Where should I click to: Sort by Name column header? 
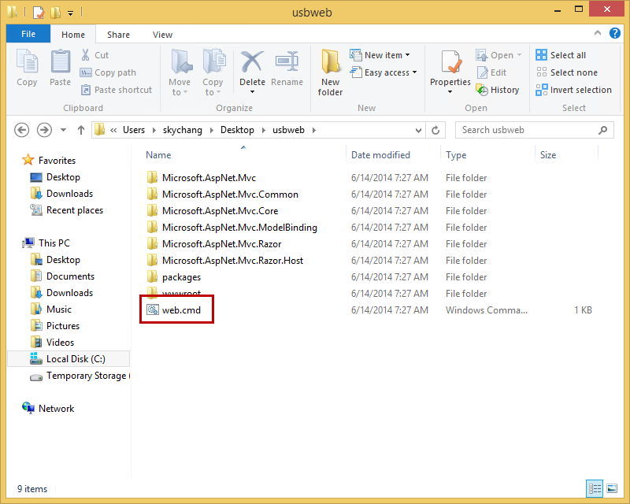tap(158, 155)
